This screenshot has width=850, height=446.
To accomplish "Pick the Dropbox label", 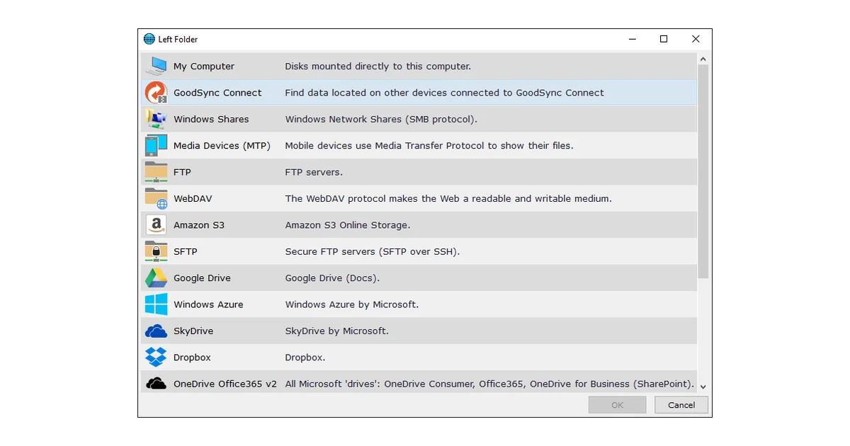I will [192, 358].
